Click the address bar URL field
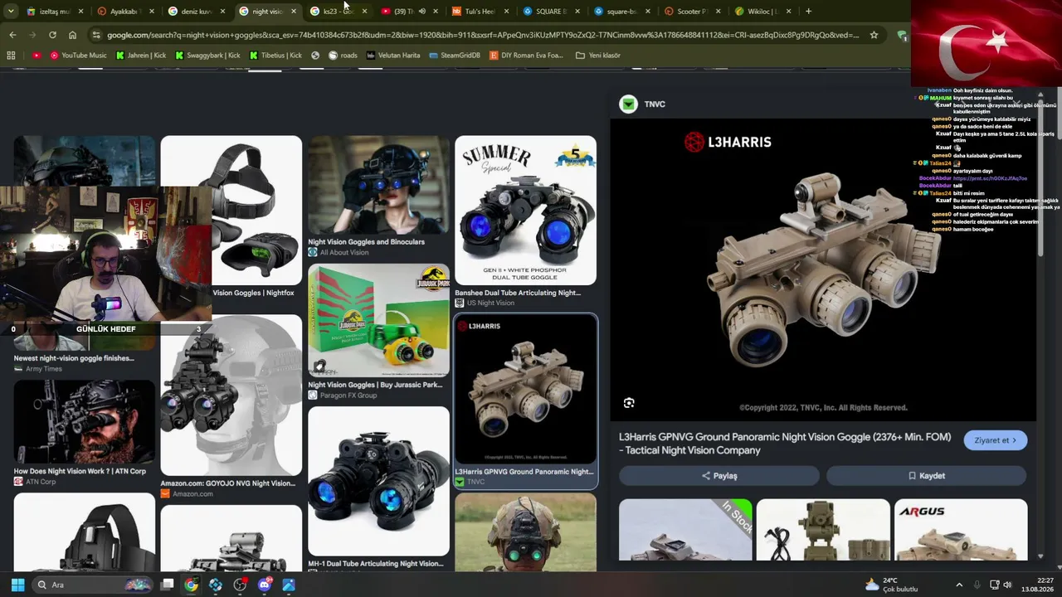This screenshot has width=1062, height=597. 483,35
